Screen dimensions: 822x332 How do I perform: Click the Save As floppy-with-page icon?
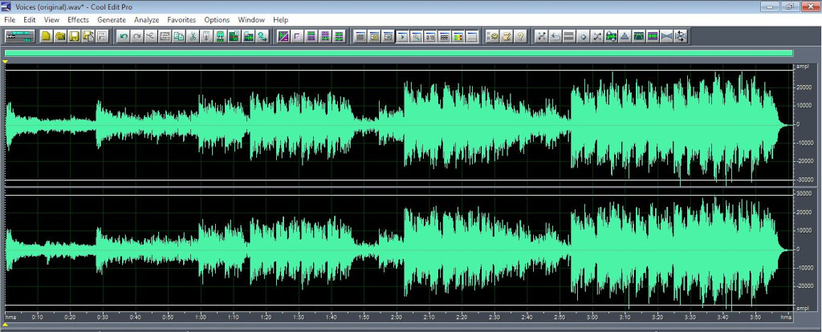[x=88, y=36]
